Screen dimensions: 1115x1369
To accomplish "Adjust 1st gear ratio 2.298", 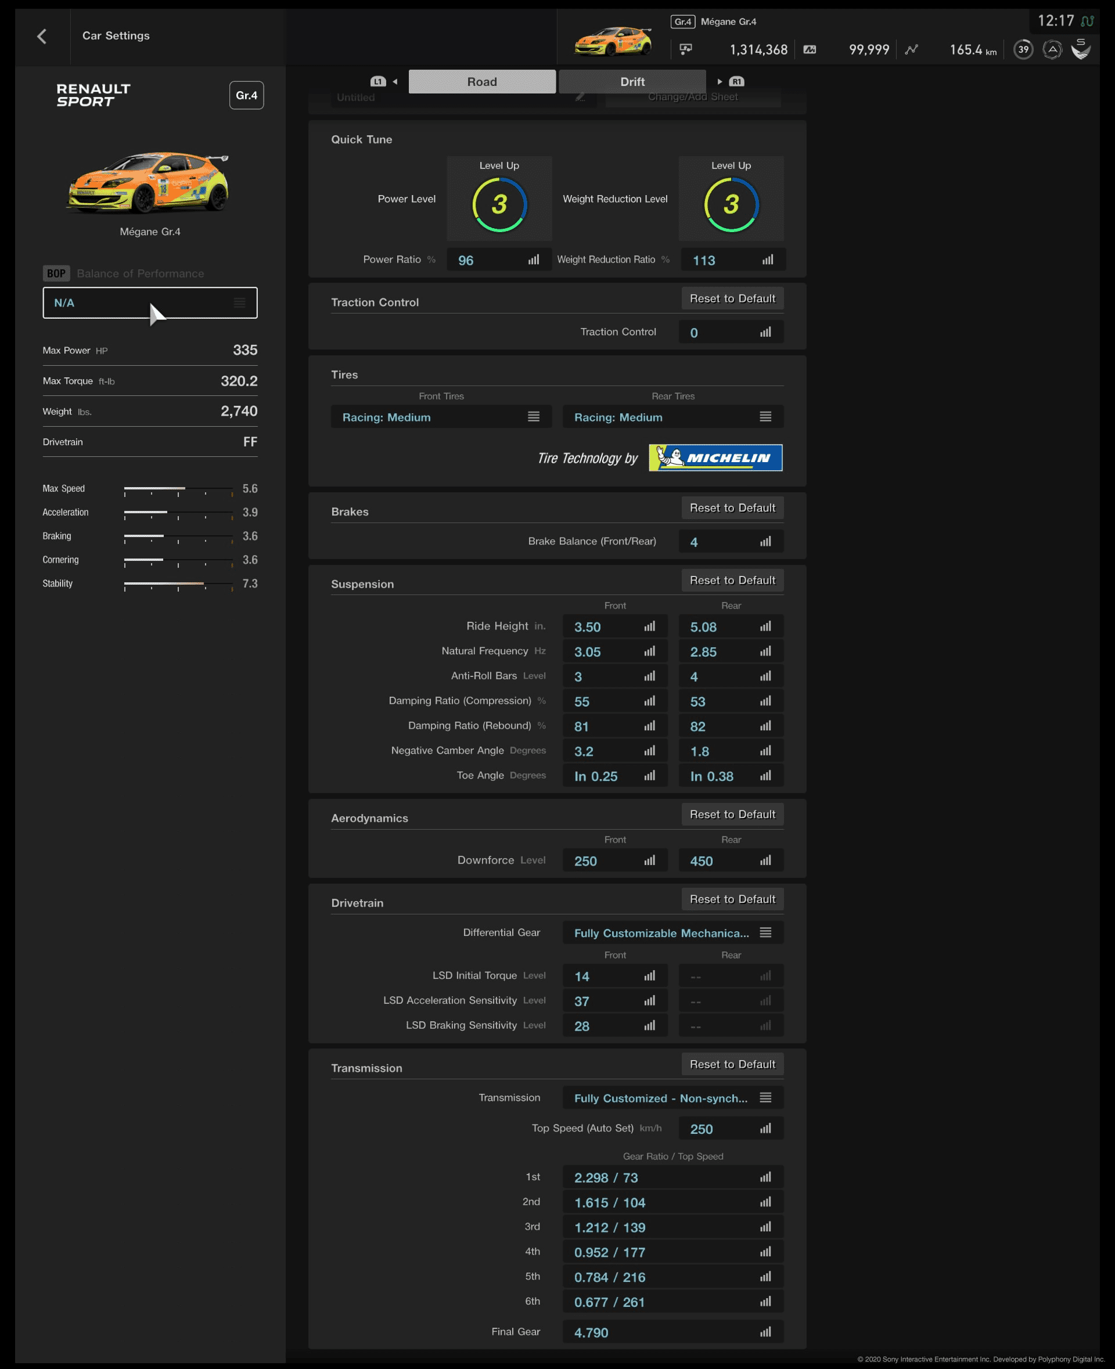I will (x=673, y=1177).
